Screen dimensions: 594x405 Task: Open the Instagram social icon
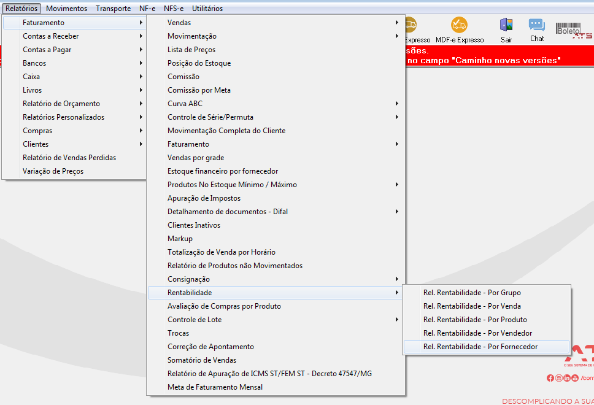coord(558,378)
